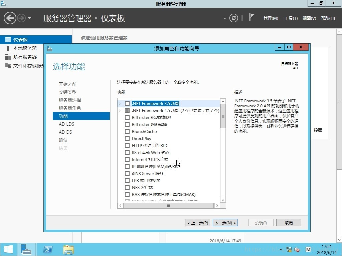
Task: Show hidden tray icons arrow
Action: pyautogui.click(x=281, y=250)
